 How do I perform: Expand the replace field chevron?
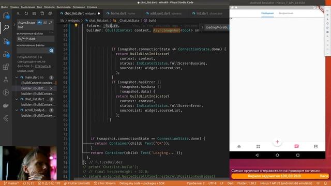[x=14, y=25]
